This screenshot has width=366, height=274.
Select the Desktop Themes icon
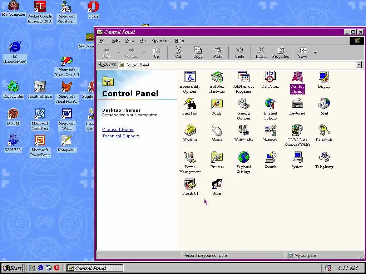tap(297, 82)
